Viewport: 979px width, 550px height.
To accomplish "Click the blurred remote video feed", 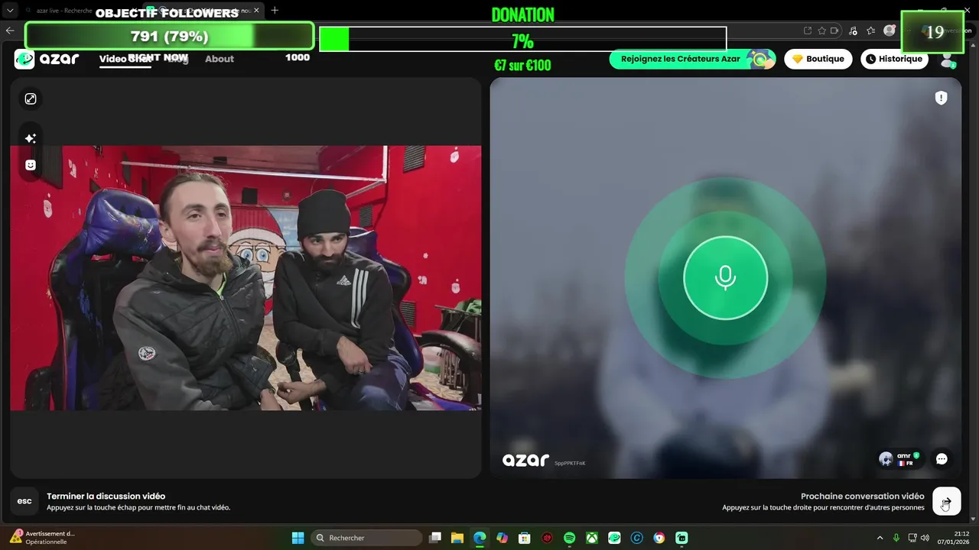I will pyautogui.click(x=725, y=278).
